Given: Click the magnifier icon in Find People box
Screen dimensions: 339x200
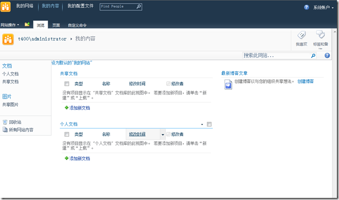Looking at the screenshot, I should (138, 7).
